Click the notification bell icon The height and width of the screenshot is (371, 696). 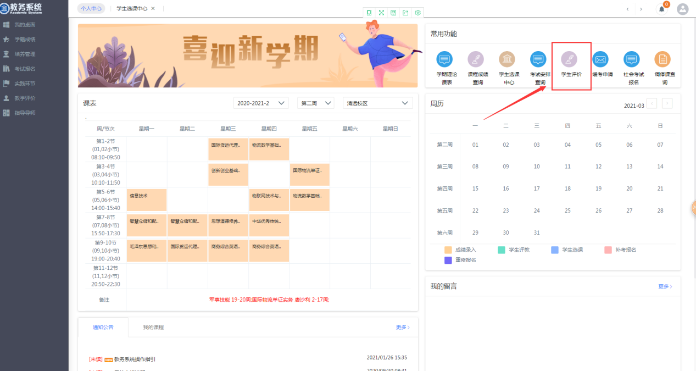point(661,9)
